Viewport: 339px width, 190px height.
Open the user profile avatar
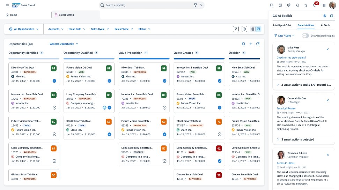[x=332, y=5]
